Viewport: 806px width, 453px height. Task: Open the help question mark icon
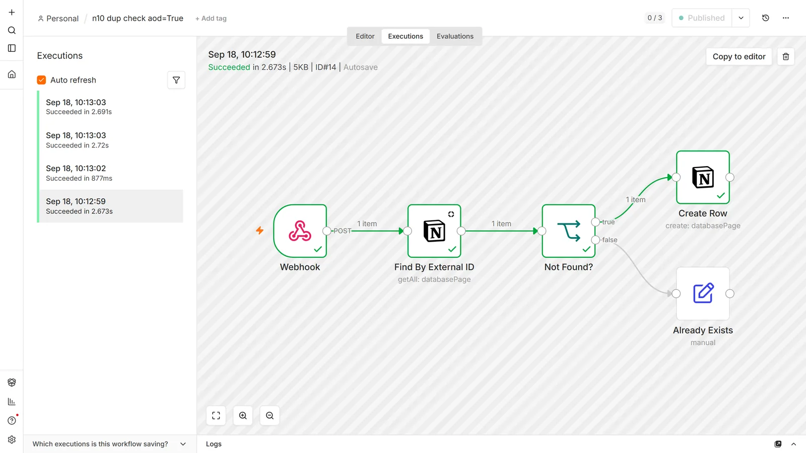tap(12, 421)
